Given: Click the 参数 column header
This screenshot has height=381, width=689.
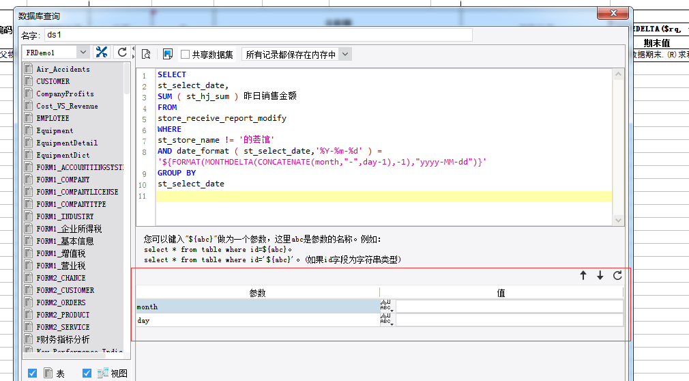Looking at the screenshot, I should click(257, 292).
